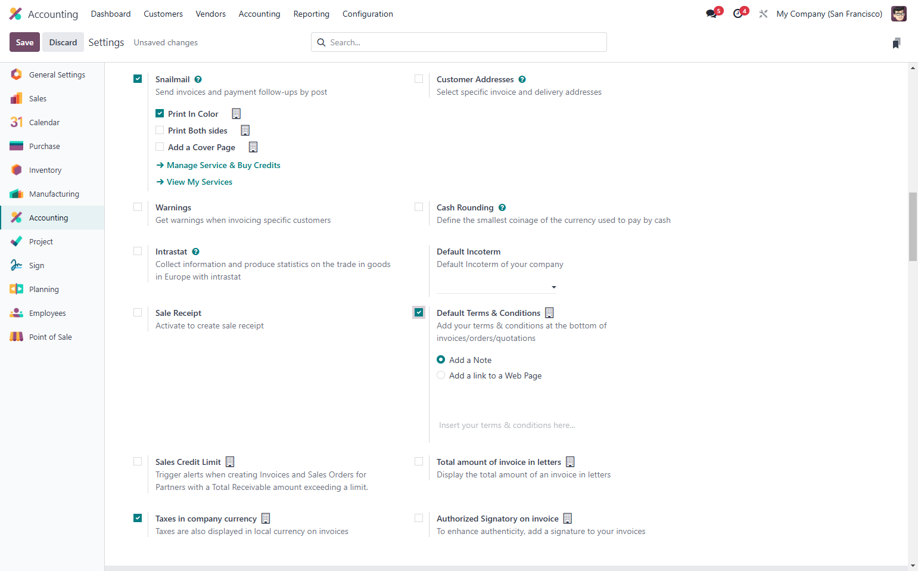The height and width of the screenshot is (571, 918).
Task: Click company icon beside Total amount in letters
Action: tap(570, 461)
